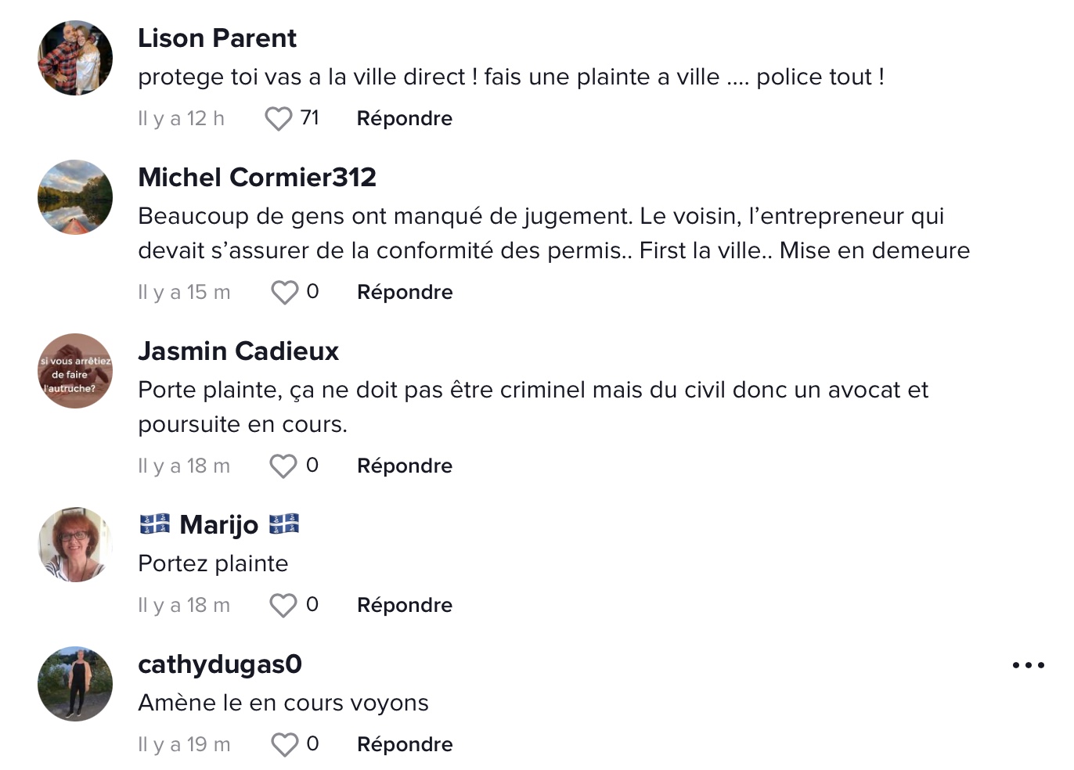Tap the heart on Jasmin Cadieux's comment
The image size is (1074, 770).
(x=283, y=466)
